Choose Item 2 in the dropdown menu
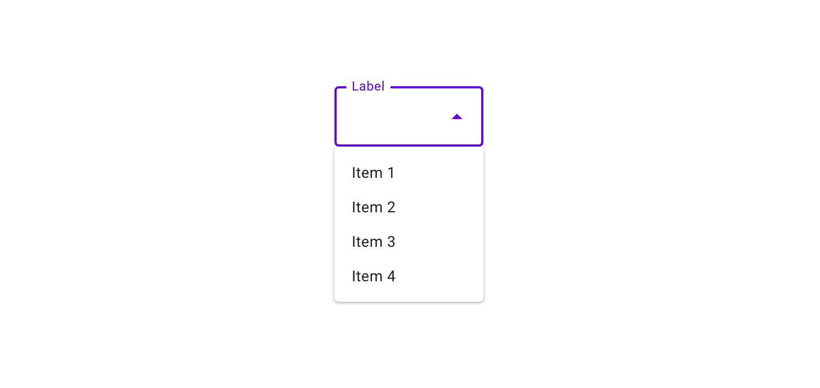The height and width of the screenshot is (388, 820). 373,207
